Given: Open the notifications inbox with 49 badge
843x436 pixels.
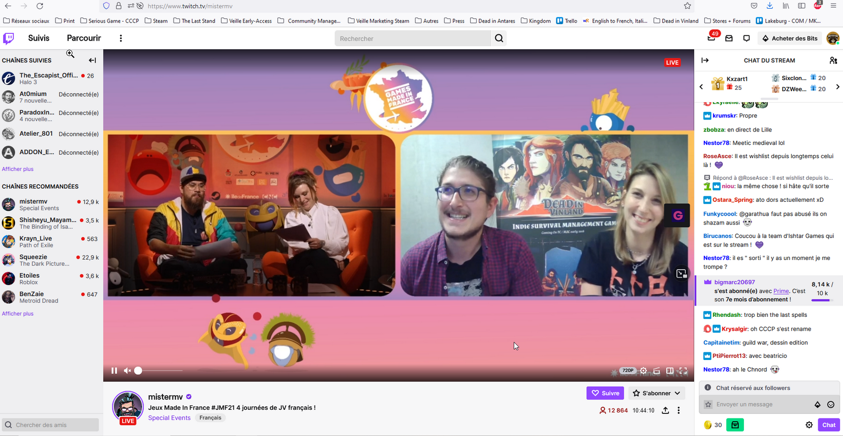Looking at the screenshot, I should [x=711, y=39].
